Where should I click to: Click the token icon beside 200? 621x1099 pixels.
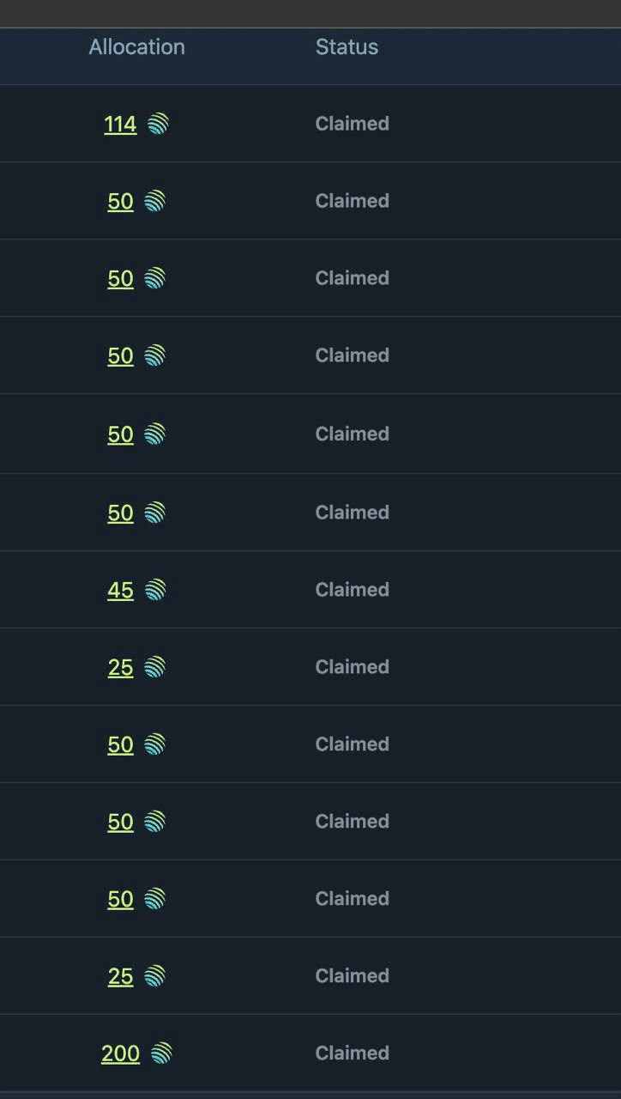pos(161,1053)
